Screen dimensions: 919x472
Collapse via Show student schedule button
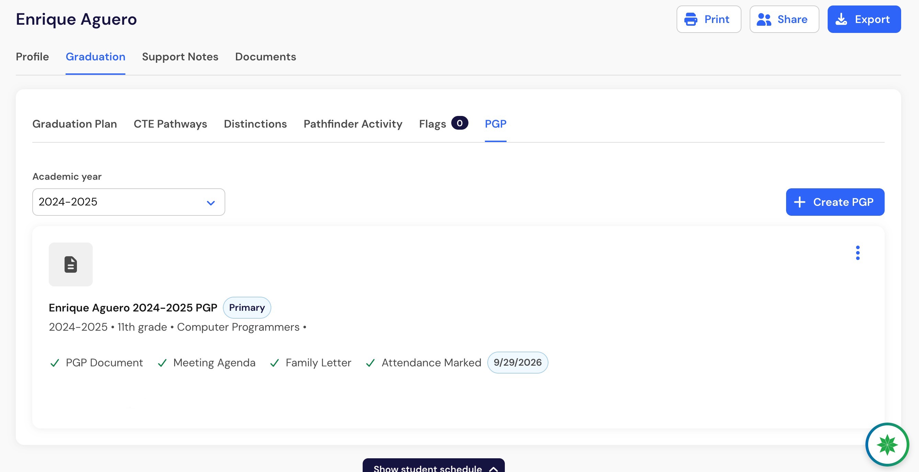[433, 465]
